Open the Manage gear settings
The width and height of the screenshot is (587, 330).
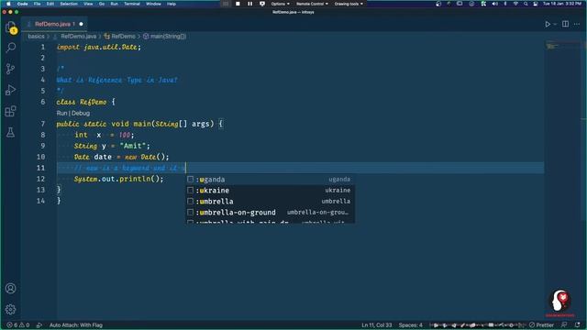click(x=11, y=309)
